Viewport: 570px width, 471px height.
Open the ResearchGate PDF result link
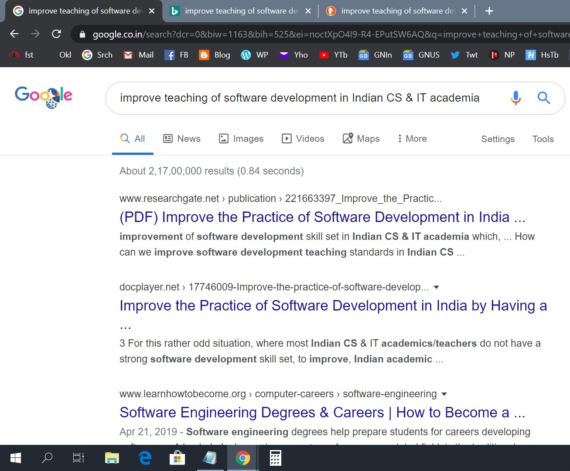[322, 217]
